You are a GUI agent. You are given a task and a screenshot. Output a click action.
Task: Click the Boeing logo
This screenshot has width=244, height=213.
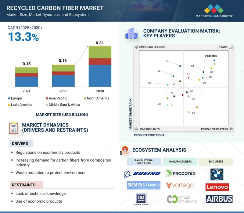click(x=142, y=173)
